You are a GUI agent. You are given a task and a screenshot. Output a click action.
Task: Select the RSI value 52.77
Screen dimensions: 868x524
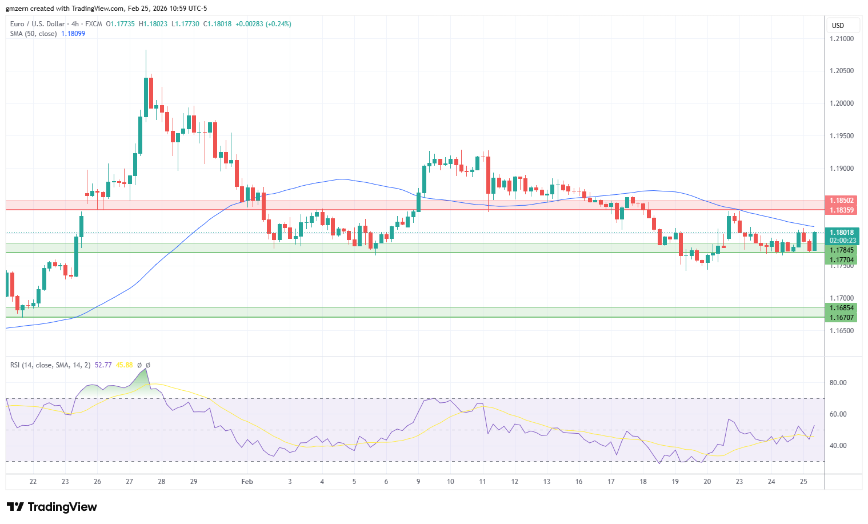(x=103, y=365)
